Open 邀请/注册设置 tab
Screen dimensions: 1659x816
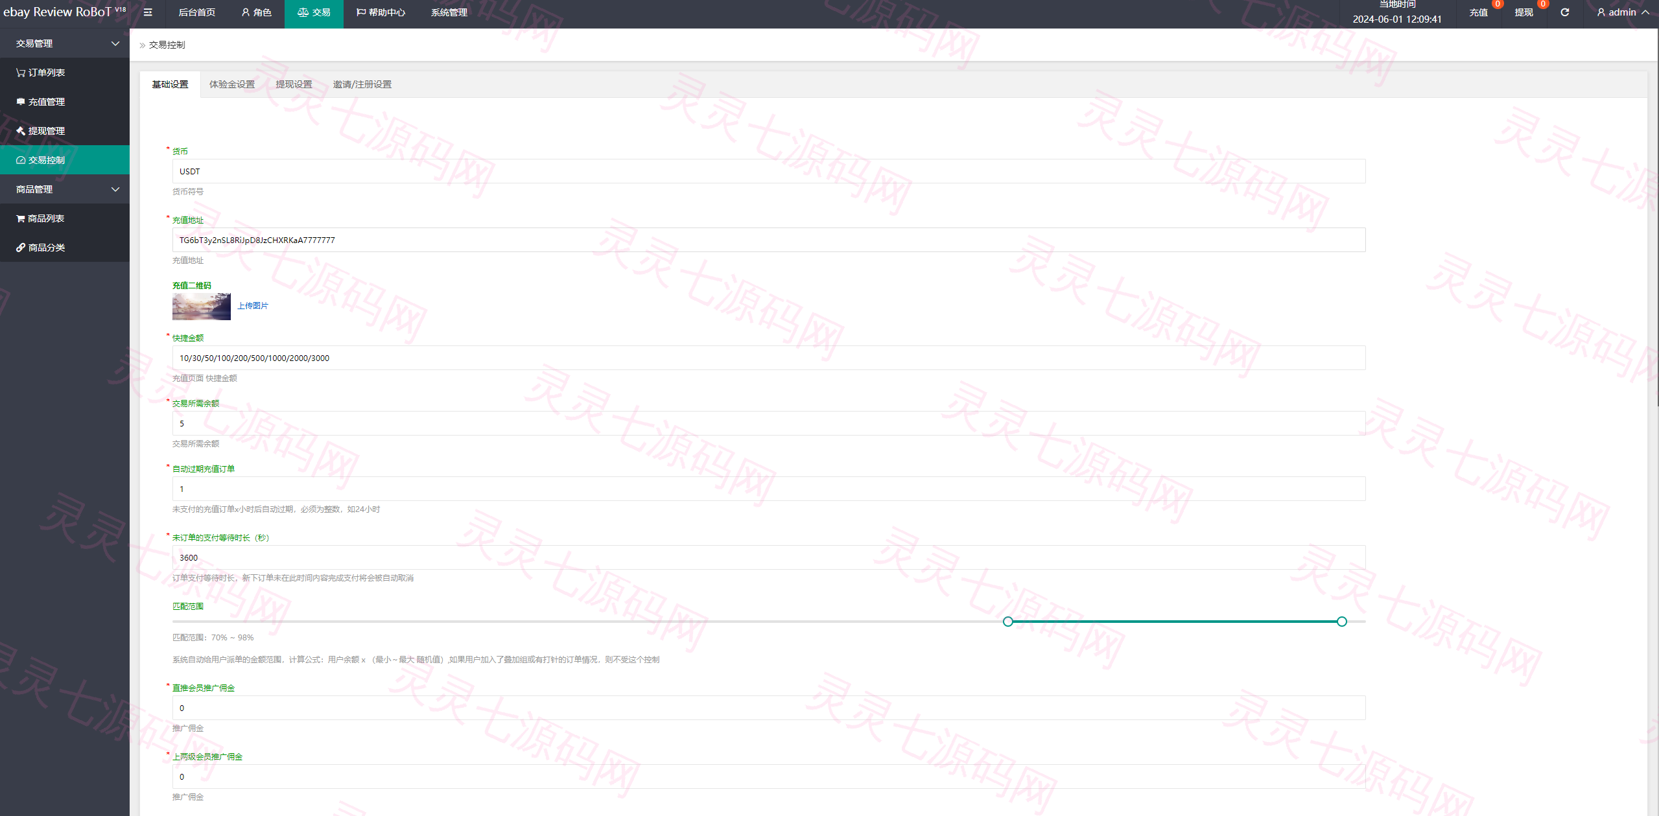pyautogui.click(x=362, y=84)
